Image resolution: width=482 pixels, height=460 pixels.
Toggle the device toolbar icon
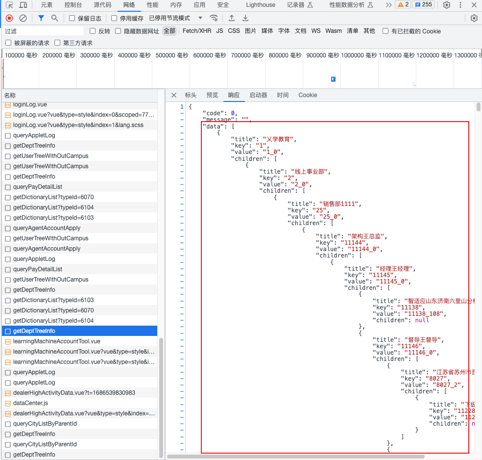click(x=23, y=5)
